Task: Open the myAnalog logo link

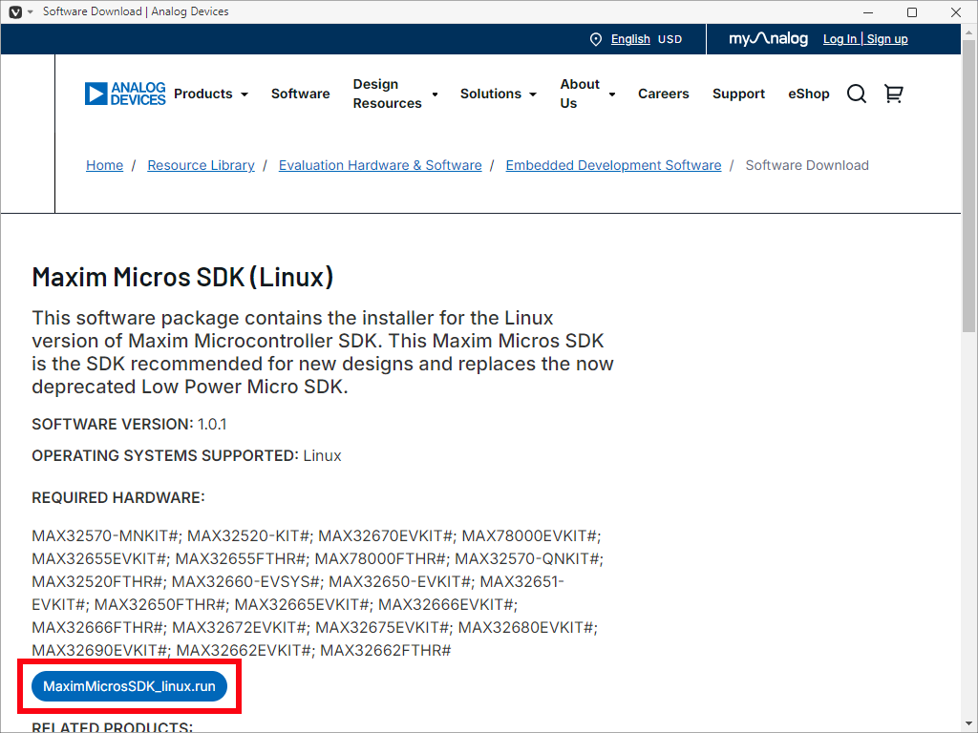Action: coord(769,38)
